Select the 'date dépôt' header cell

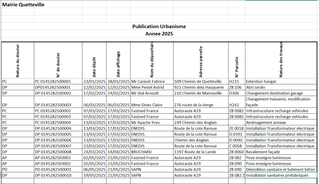[94, 60]
